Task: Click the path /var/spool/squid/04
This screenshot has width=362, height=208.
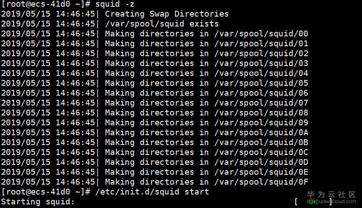Action: coord(261,73)
